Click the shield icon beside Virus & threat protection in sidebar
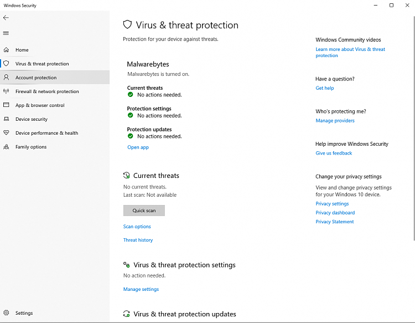This screenshot has height=323, width=415. tap(6, 64)
